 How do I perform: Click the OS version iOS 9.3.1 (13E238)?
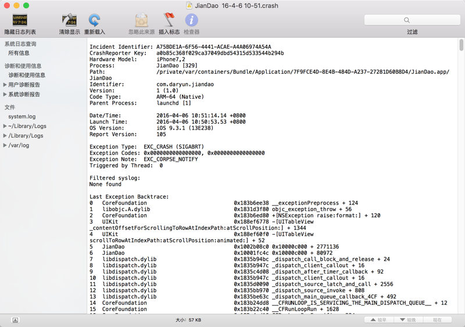pyautogui.click(x=185, y=128)
